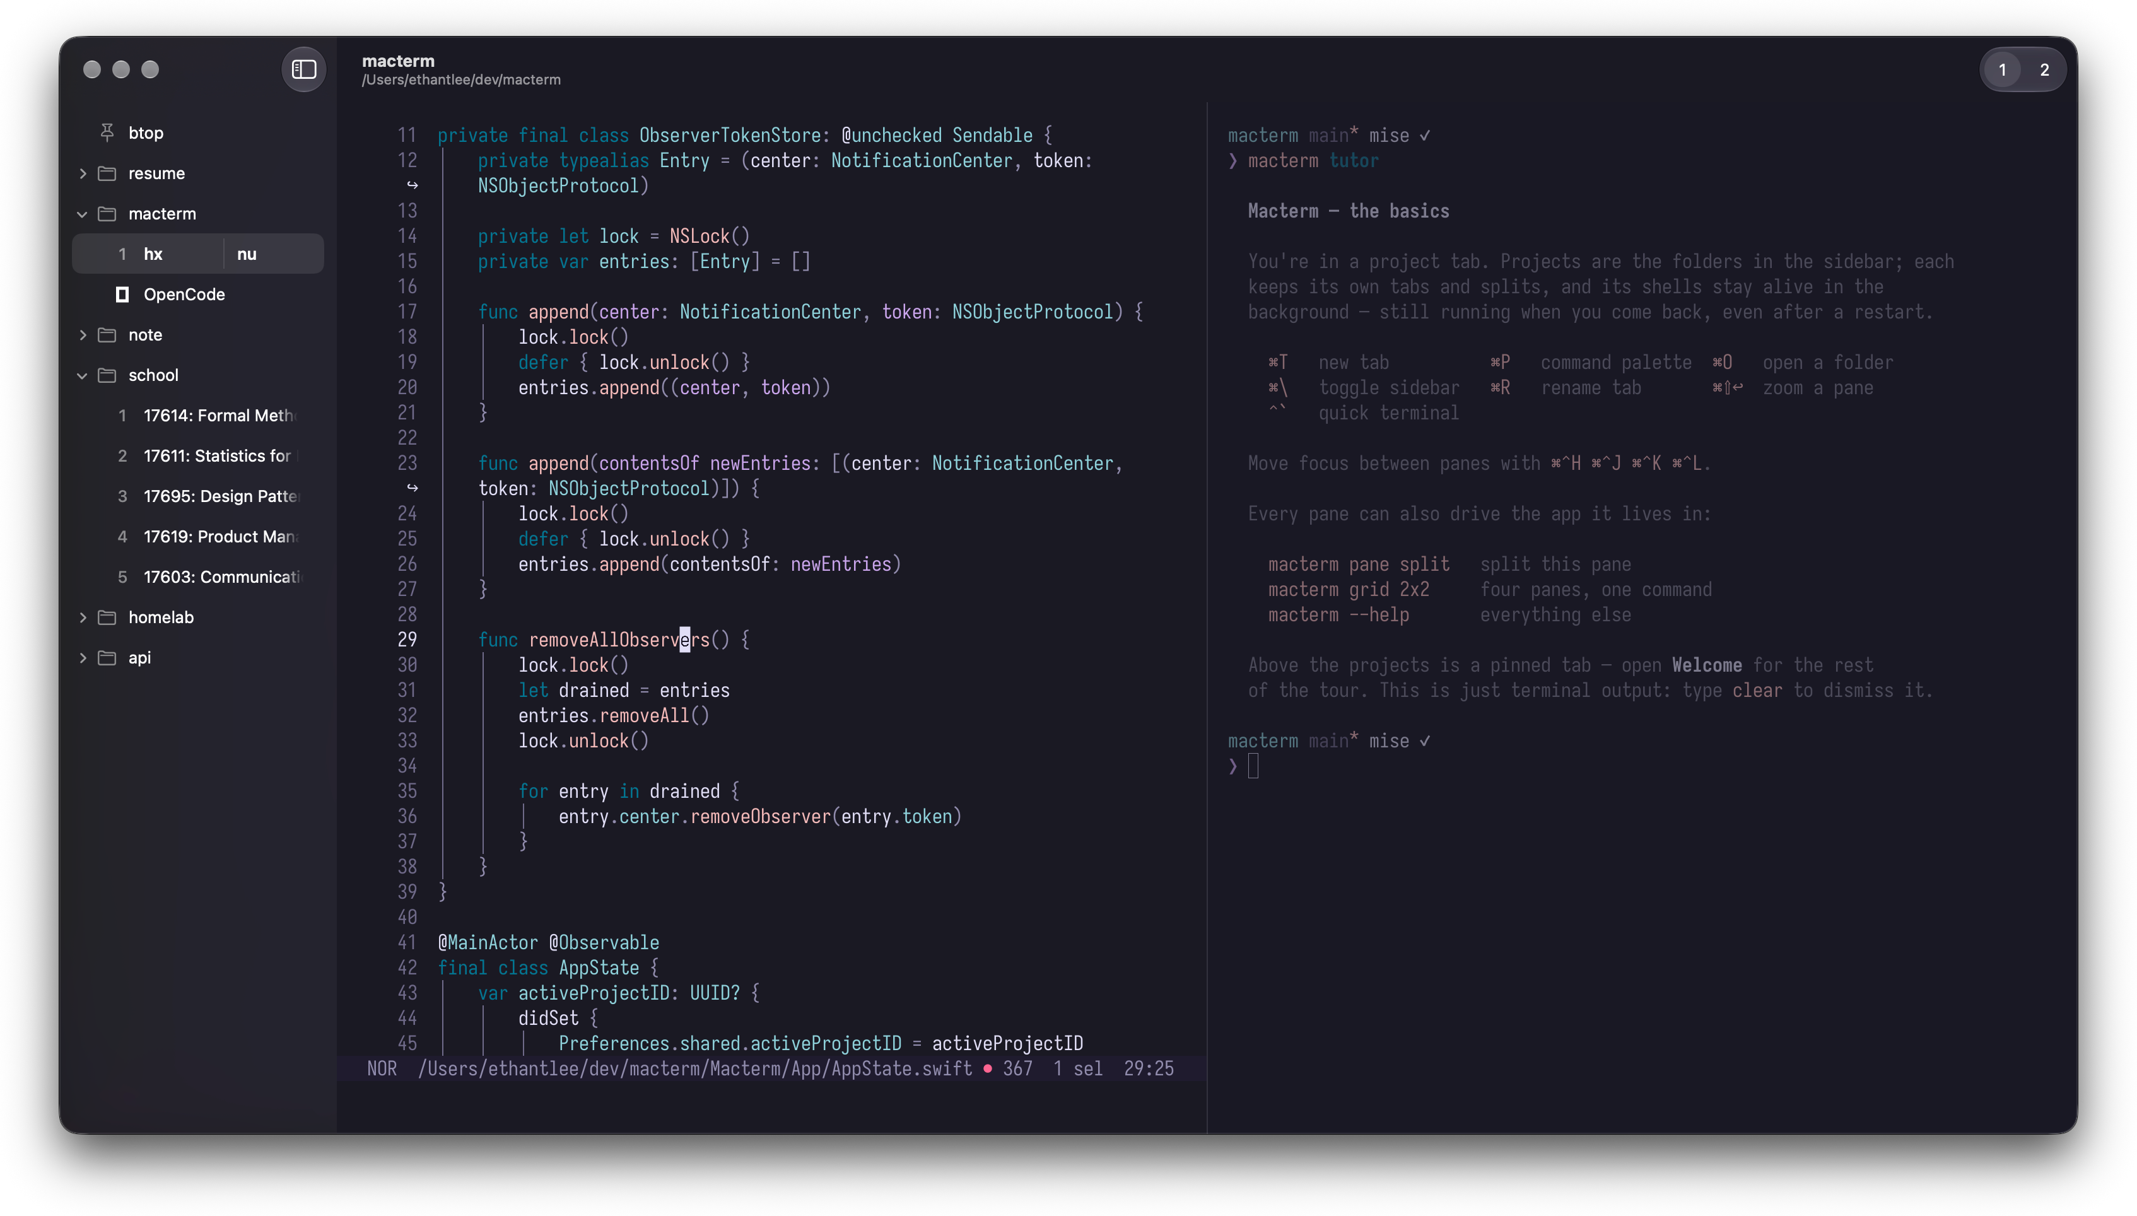The height and width of the screenshot is (1216, 2137).
Task: Expand the note project folder
Action: click(x=83, y=334)
